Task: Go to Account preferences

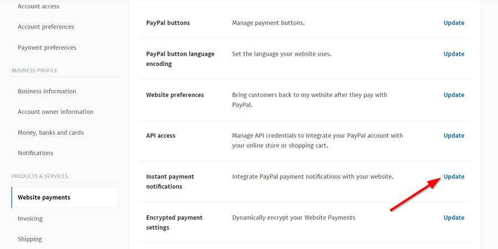Action: point(45,27)
